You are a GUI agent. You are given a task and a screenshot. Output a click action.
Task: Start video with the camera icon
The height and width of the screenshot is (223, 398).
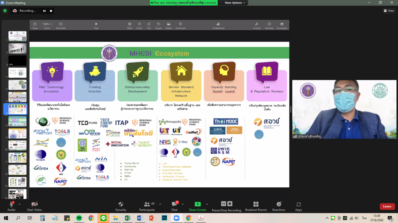click(34, 204)
